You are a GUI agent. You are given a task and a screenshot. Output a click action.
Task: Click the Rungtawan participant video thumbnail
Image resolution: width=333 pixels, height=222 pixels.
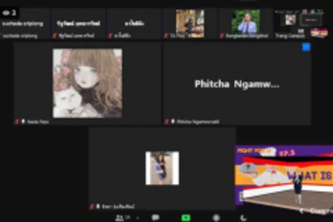pos(246,22)
